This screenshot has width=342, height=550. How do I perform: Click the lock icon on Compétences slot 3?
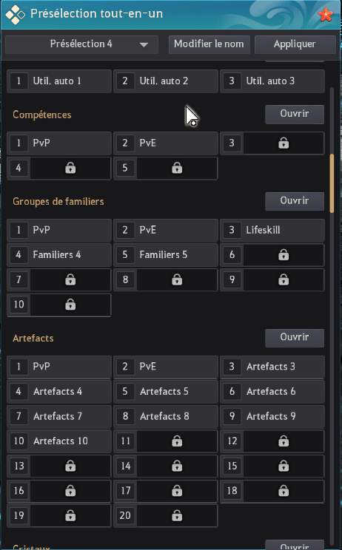[284, 143]
